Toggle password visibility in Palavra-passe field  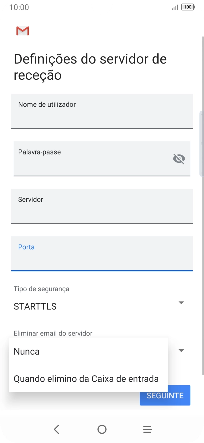[179, 158]
